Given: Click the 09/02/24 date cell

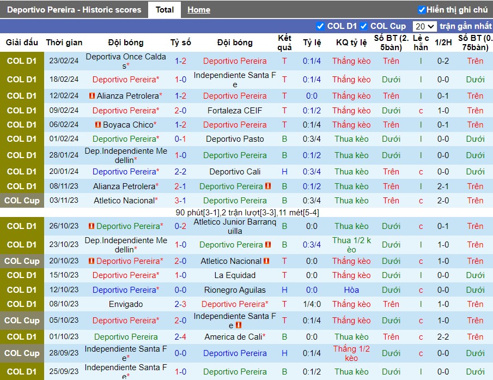Looking at the screenshot, I should [64, 111].
